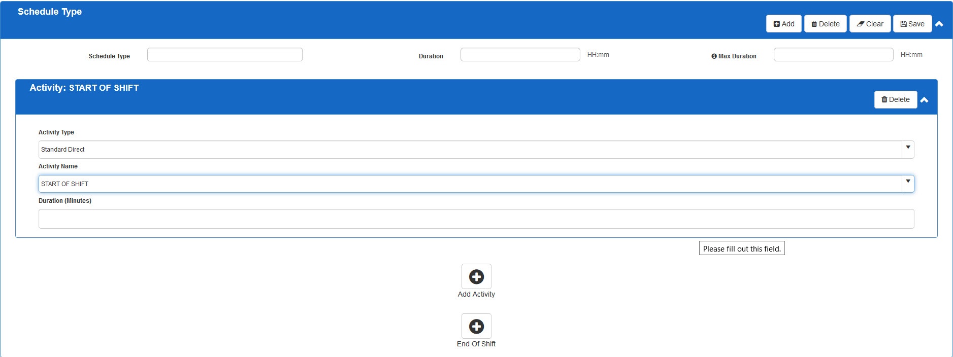The image size is (953, 357).
Task: Focus the Schedule Type text field
Action: (224, 55)
